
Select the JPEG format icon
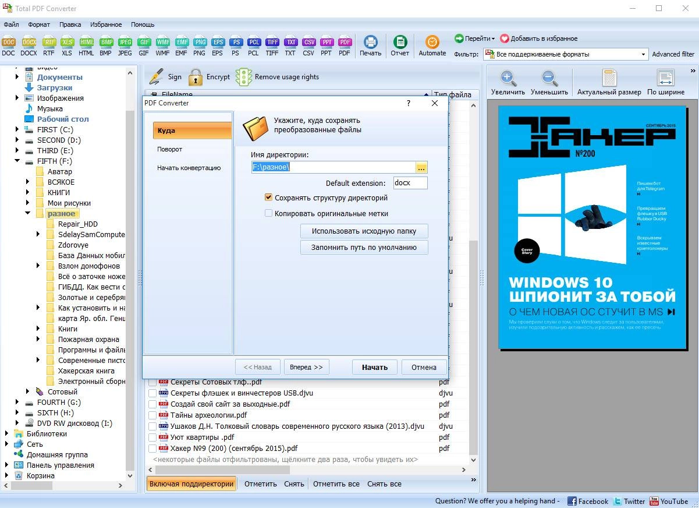pyautogui.click(x=125, y=45)
